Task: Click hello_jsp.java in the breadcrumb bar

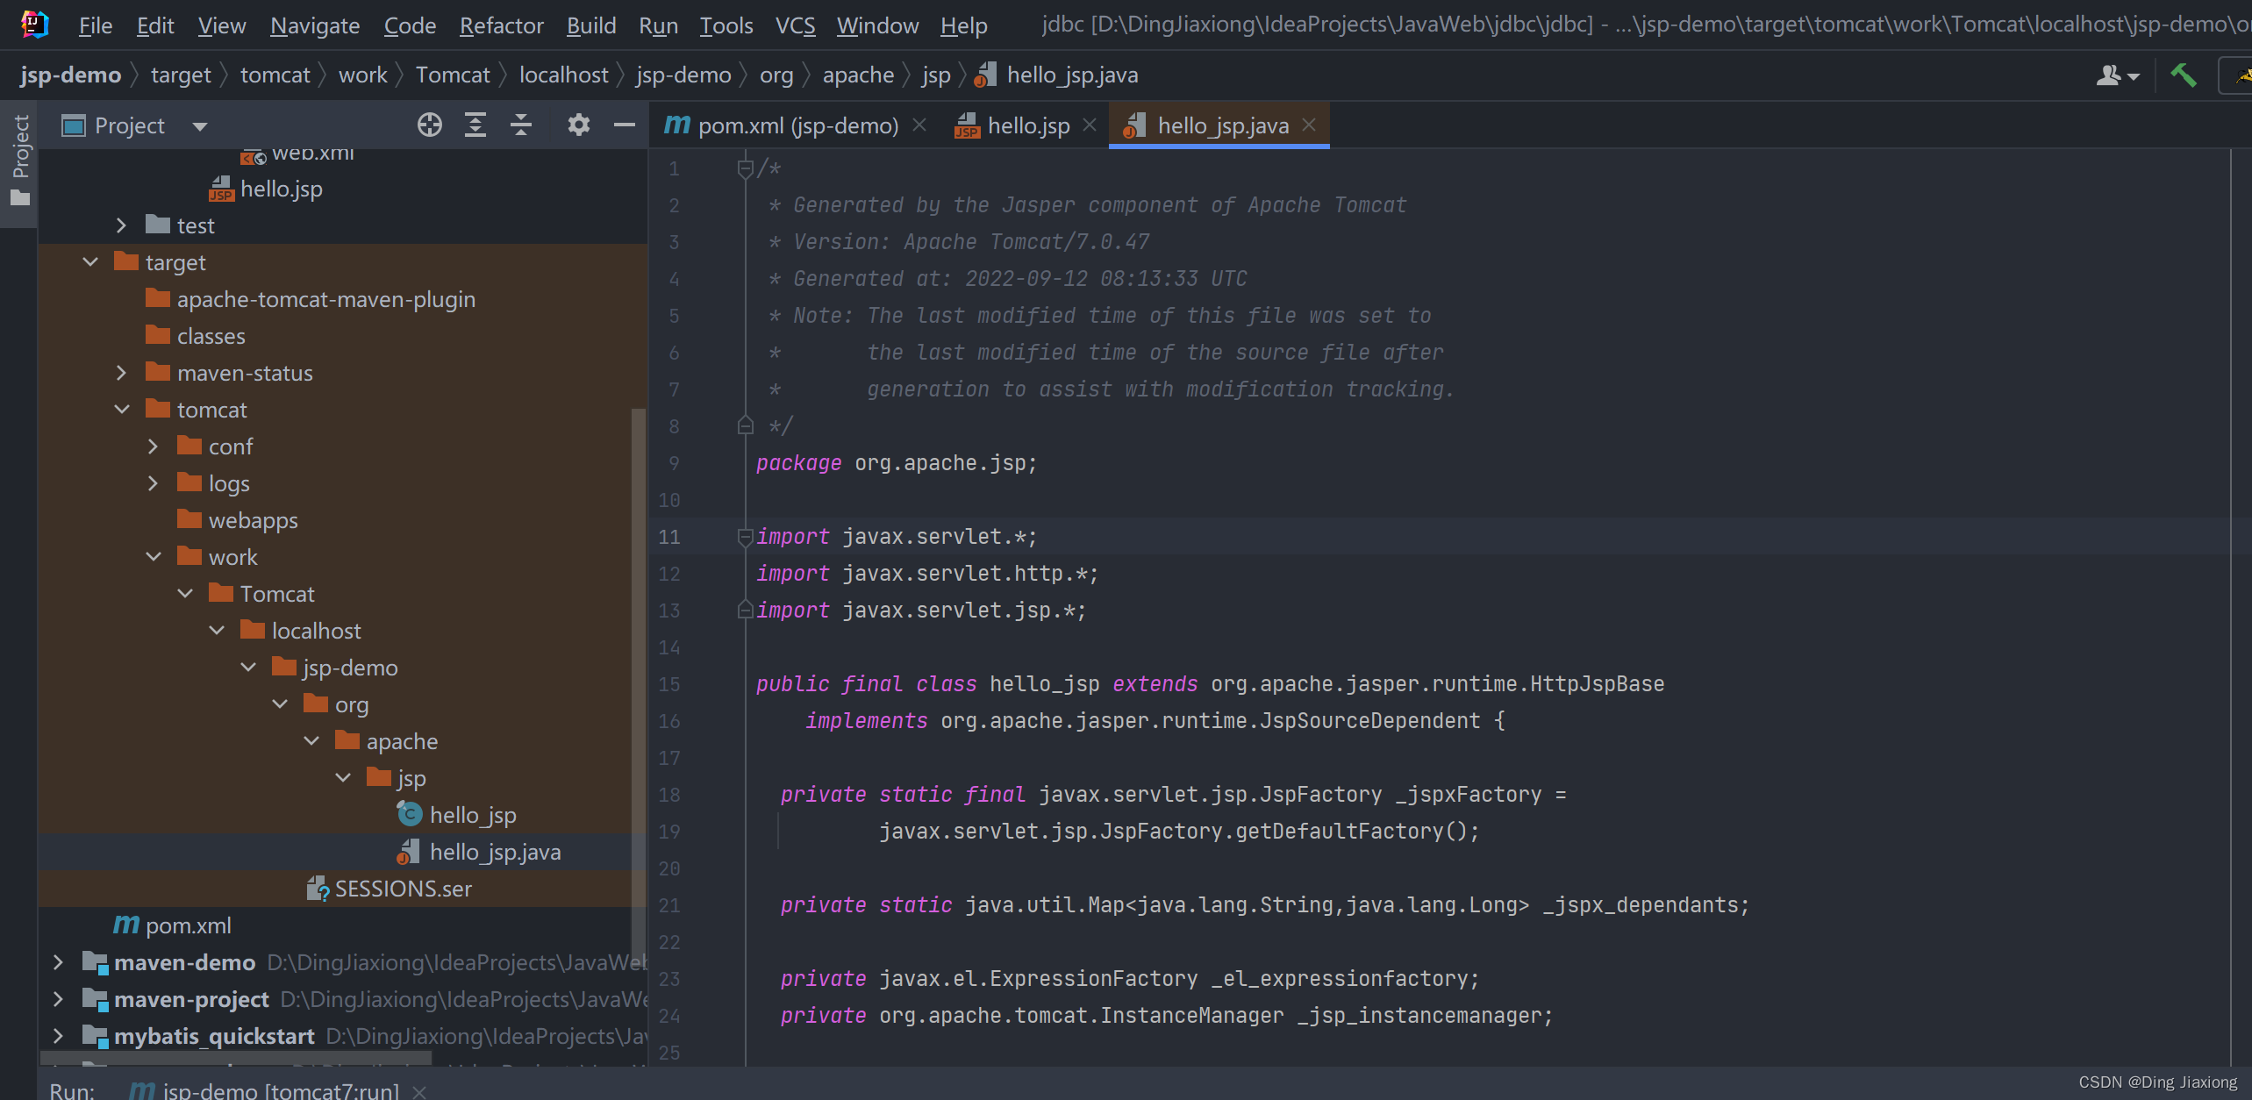Action: point(1057,75)
